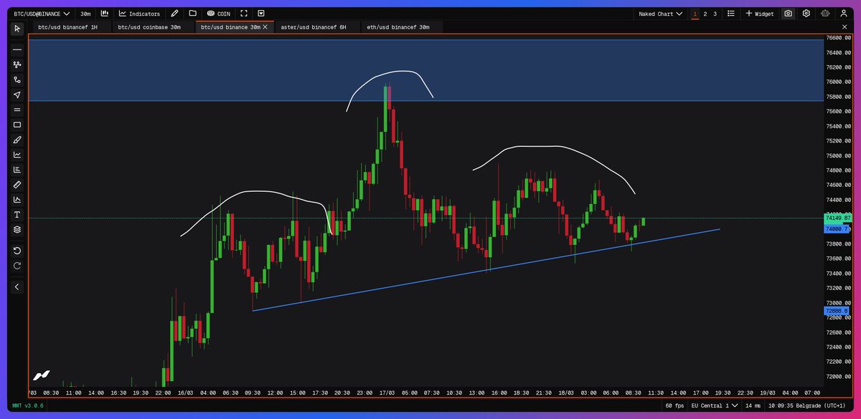Close the btc/usd binance 30m tab
Screen dimensions: 861x419
pyautogui.click(x=265, y=27)
